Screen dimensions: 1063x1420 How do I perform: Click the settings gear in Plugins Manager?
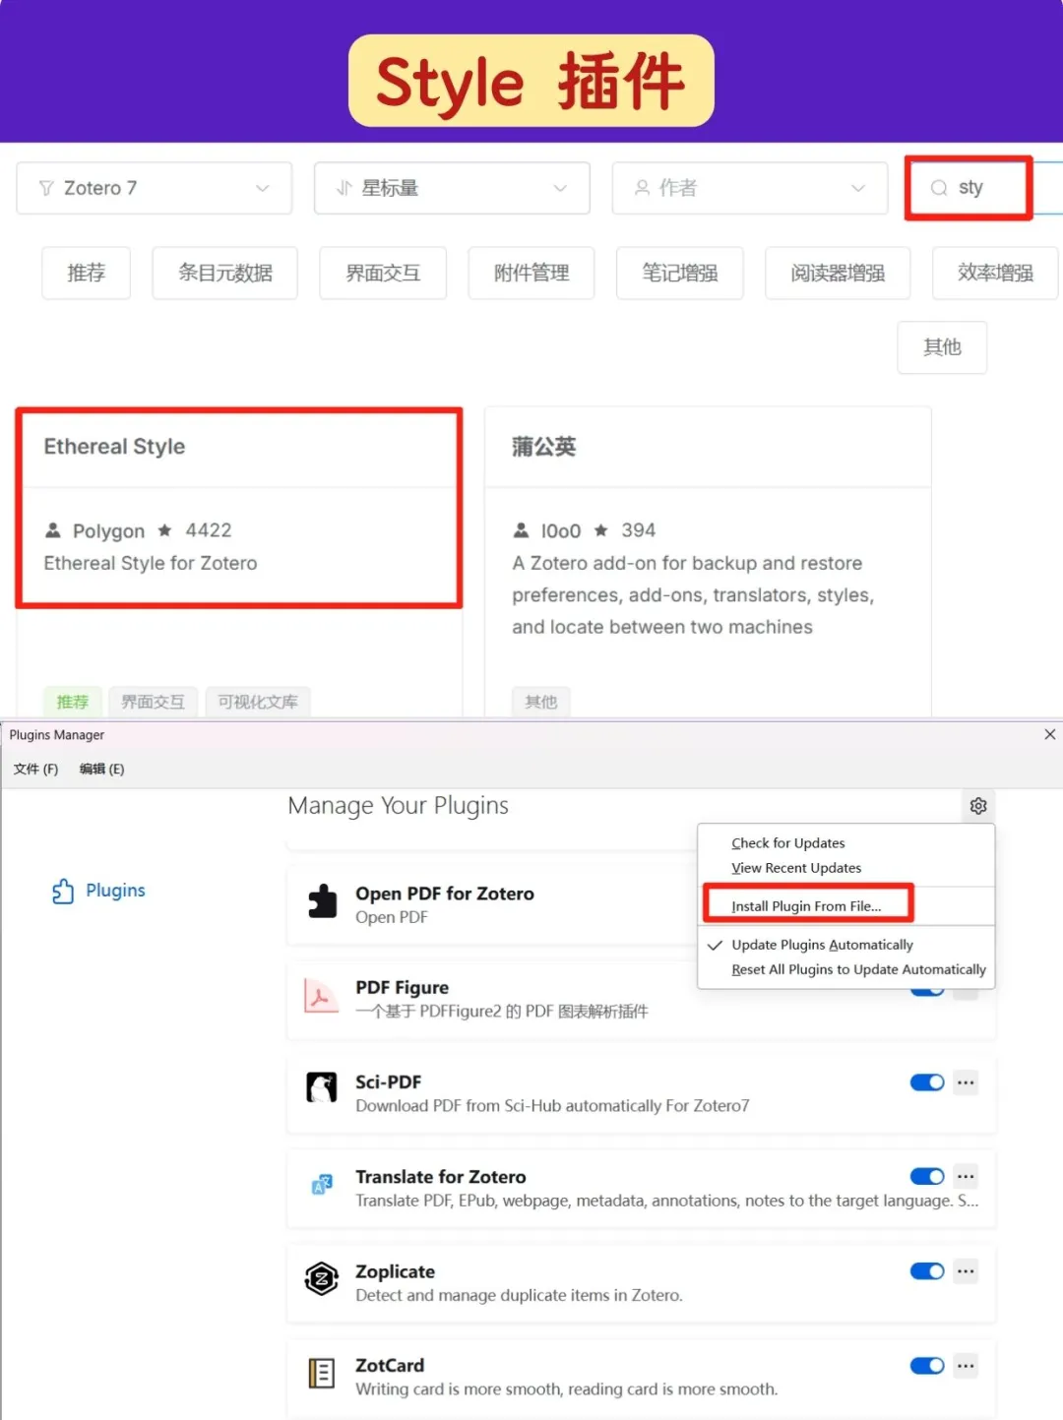click(977, 806)
